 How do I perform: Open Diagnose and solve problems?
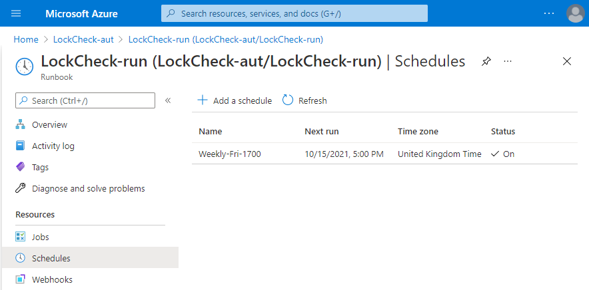(88, 188)
